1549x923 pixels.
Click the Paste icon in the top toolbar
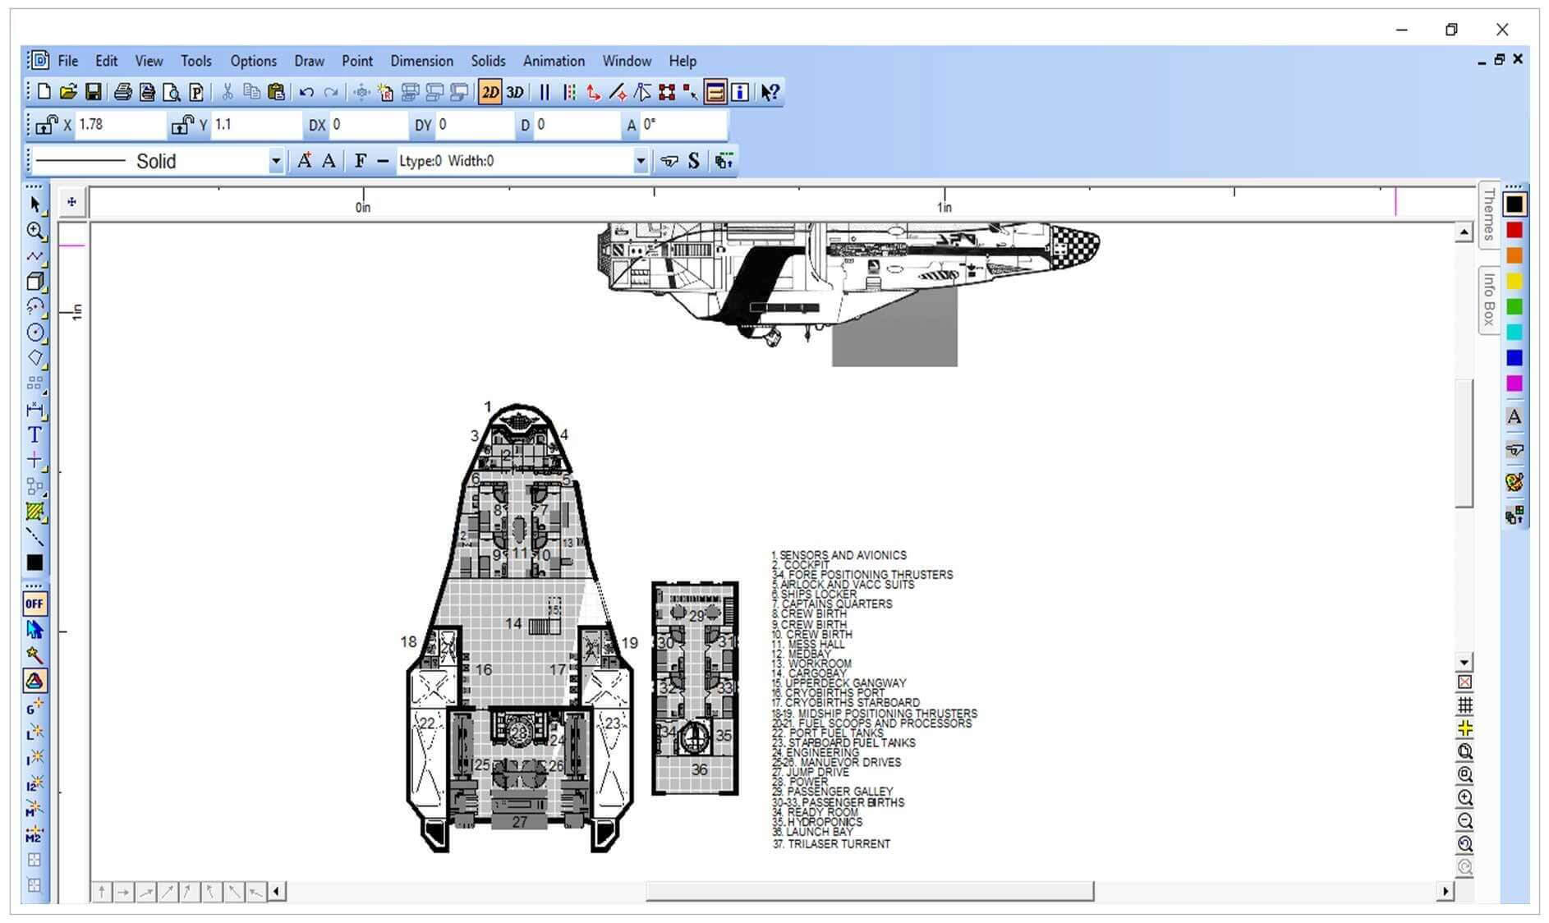pos(277,92)
